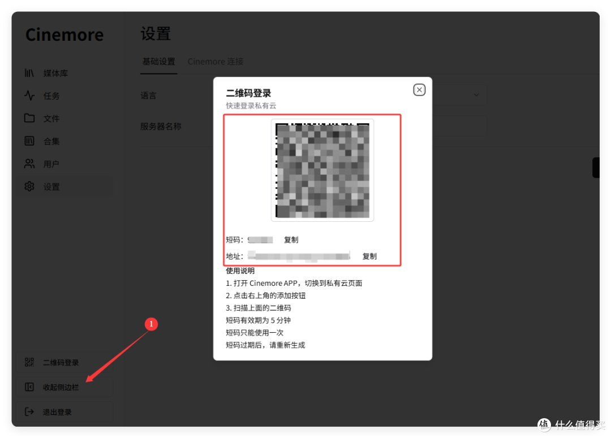Image resolution: width=611 pixels, height=438 pixels.
Task: Select 合集 in the sidebar
Action: (x=64, y=141)
